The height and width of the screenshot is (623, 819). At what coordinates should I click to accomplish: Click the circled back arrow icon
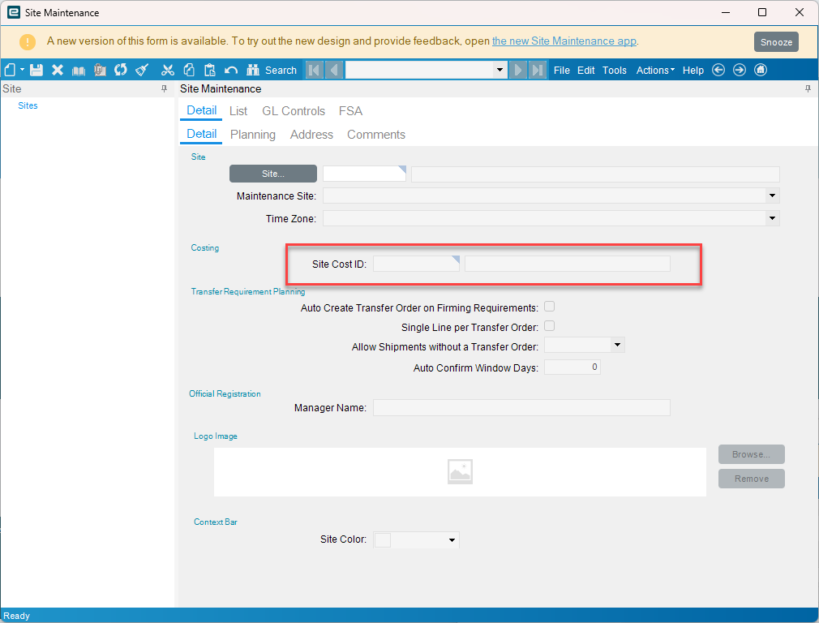718,70
